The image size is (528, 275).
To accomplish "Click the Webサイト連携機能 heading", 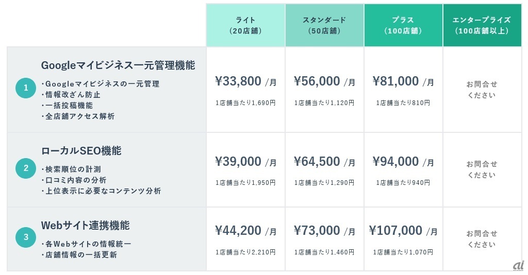I will (86, 226).
